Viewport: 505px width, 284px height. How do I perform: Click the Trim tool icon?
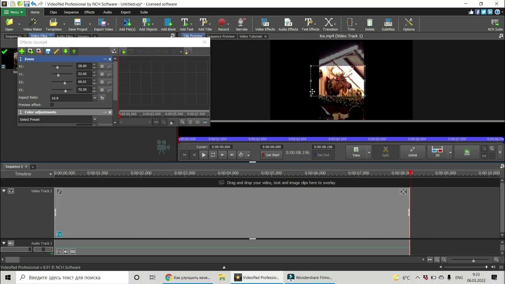click(x=350, y=24)
